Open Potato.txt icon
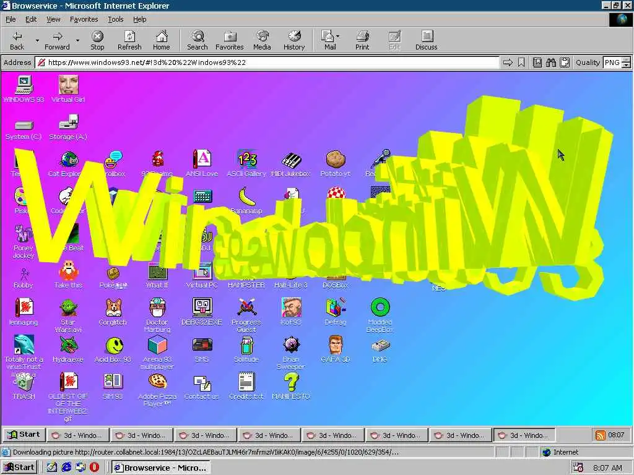The height and width of the screenshot is (475, 634). (x=336, y=163)
